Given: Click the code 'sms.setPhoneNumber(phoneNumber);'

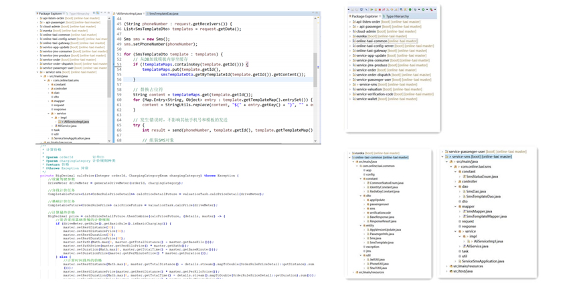Looking at the screenshot, I should 161,44.
